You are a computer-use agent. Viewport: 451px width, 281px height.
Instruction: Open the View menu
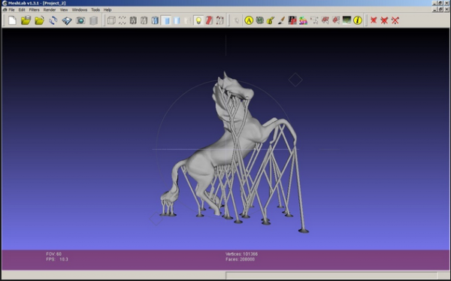point(64,10)
